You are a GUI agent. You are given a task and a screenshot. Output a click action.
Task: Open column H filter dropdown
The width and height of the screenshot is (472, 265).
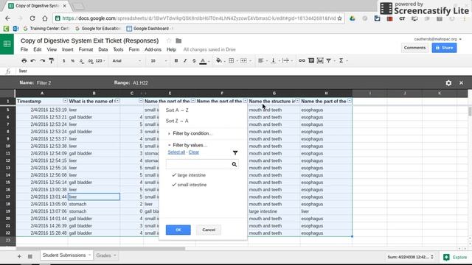[x=350, y=101]
